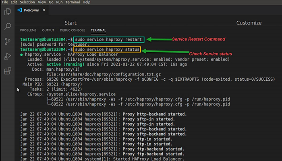Image resolution: width=282 pixels, height=161 pixels.
Task: Open the Terminal menu in top menu bar
Action: (74, 2)
